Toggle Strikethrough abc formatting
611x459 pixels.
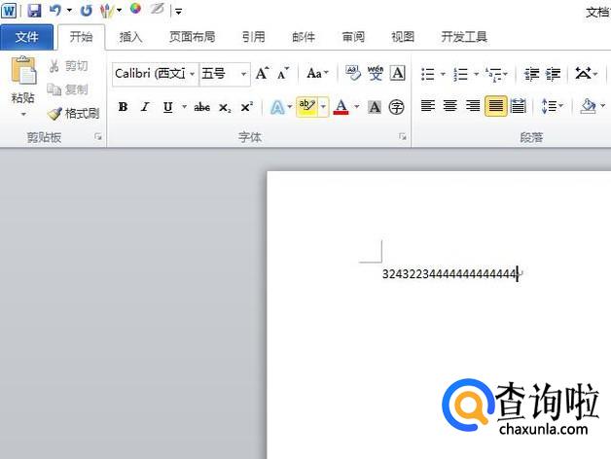(x=201, y=107)
